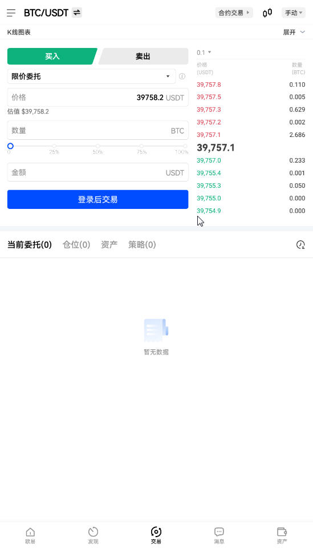
Task: Change order book depth 0.1 dropdown
Action: point(204,53)
